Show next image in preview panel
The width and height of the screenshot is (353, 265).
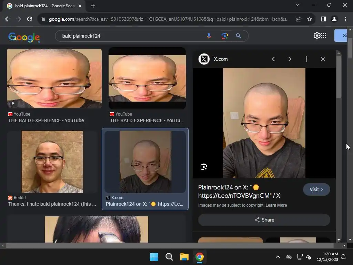290,59
